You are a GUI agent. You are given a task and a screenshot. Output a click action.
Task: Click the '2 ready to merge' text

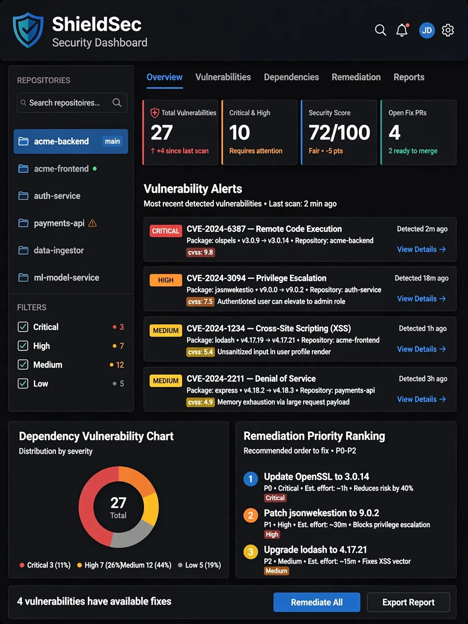[x=413, y=151]
